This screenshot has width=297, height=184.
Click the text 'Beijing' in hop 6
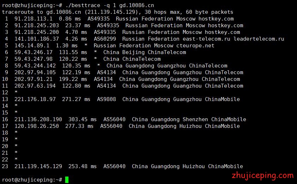pos(133,52)
